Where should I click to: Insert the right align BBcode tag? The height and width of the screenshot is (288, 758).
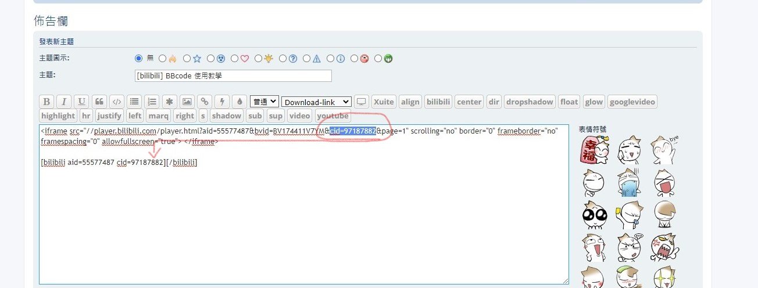(185, 116)
